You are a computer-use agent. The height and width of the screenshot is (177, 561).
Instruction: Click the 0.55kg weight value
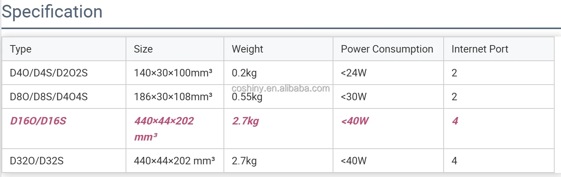(247, 98)
